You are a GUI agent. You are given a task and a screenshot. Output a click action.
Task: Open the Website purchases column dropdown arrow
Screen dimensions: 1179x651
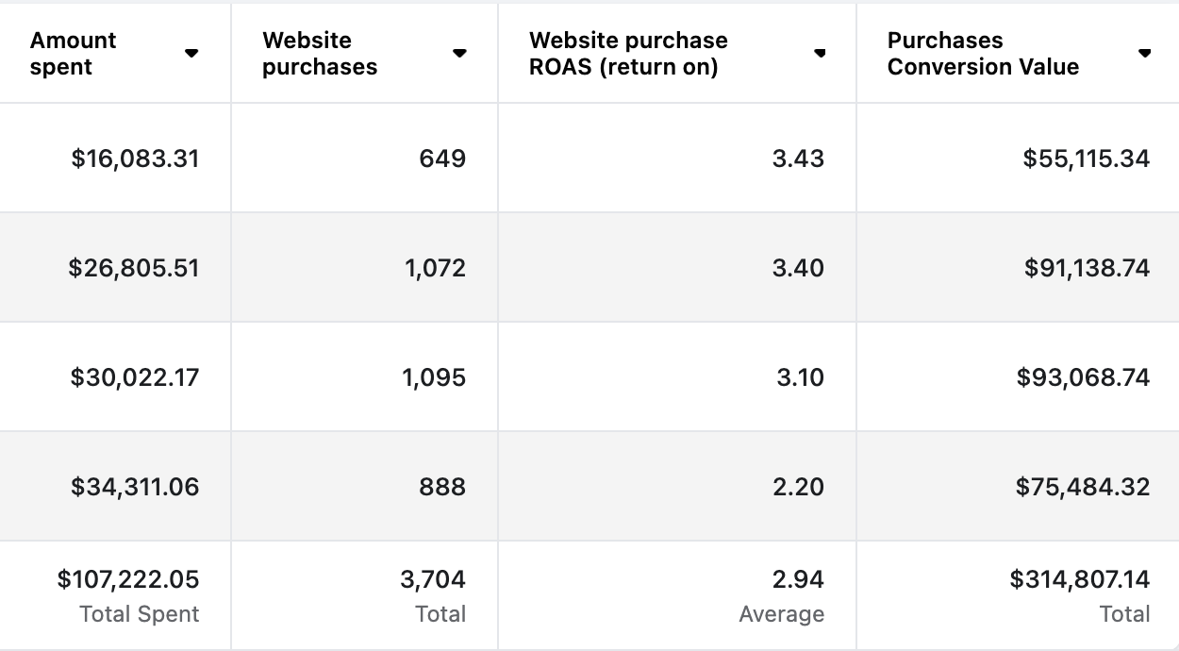point(459,54)
